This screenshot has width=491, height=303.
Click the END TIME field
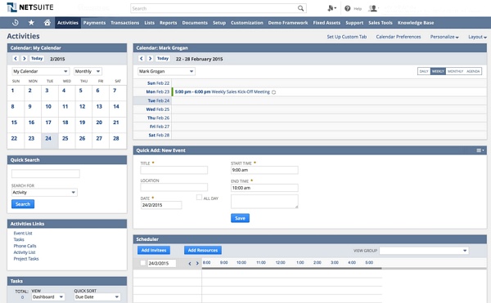pyautogui.click(x=264, y=188)
